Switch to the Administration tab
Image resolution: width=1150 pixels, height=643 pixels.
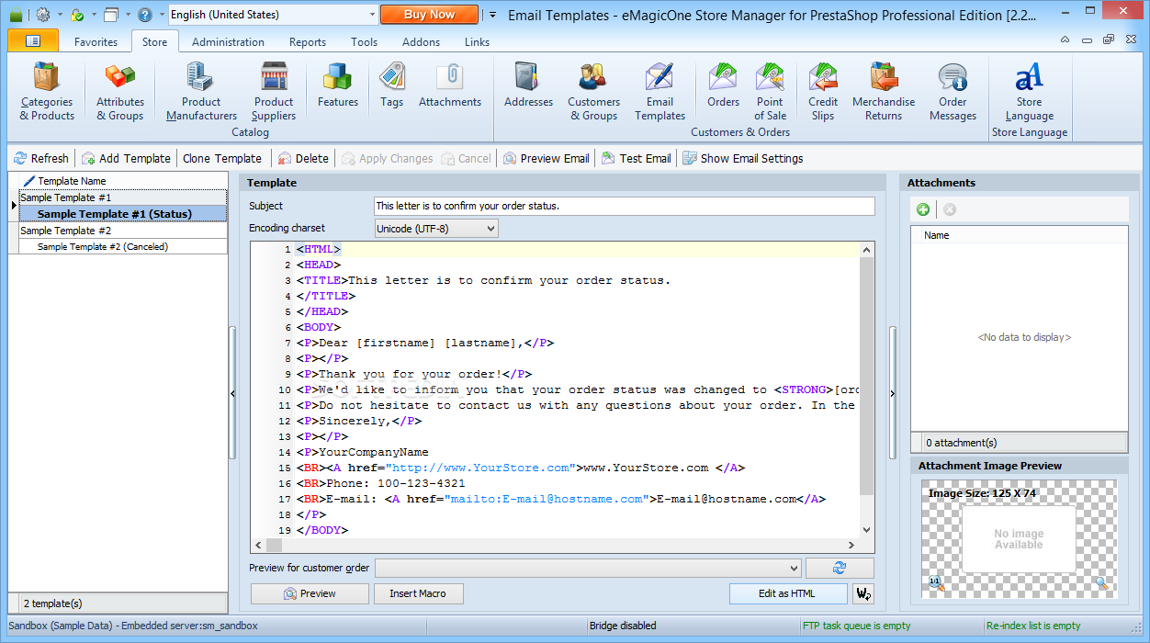228,41
